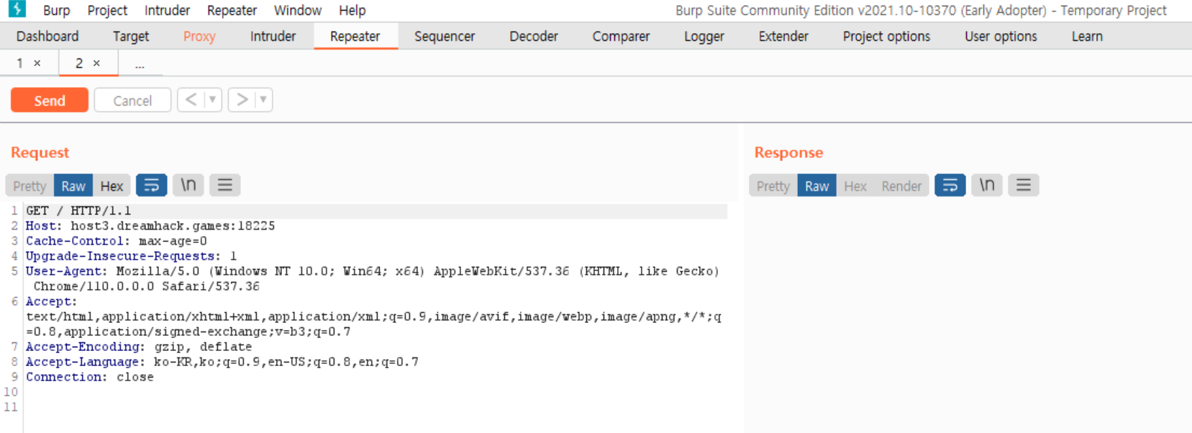Image resolution: width=1192 pixels, height=433 pixels.
Task: Click the Response panel heading
Action: (x=788, y=152)
